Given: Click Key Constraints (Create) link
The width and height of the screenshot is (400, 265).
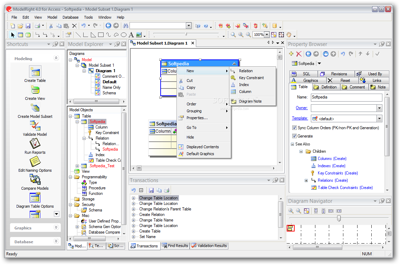Looking at the screenshot, I should [x=338, y=173].
